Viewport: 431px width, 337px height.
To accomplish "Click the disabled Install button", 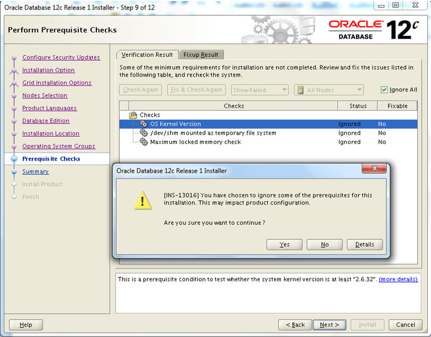I will click(x=367, y=325).
